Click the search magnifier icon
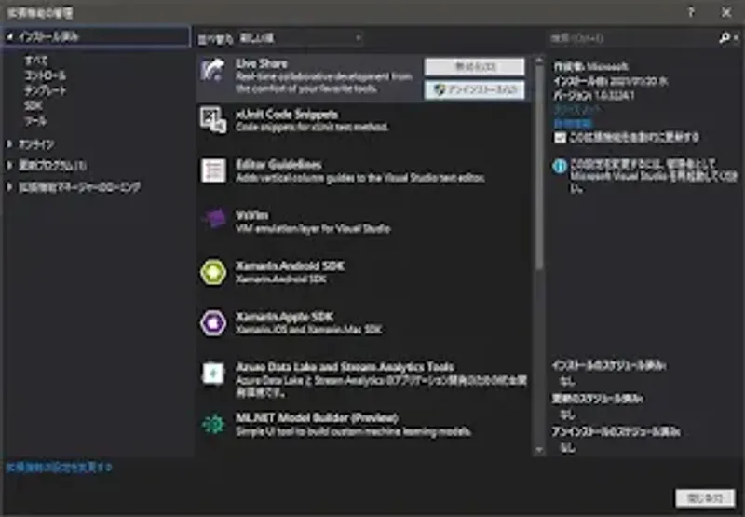 tap(724, 38)
